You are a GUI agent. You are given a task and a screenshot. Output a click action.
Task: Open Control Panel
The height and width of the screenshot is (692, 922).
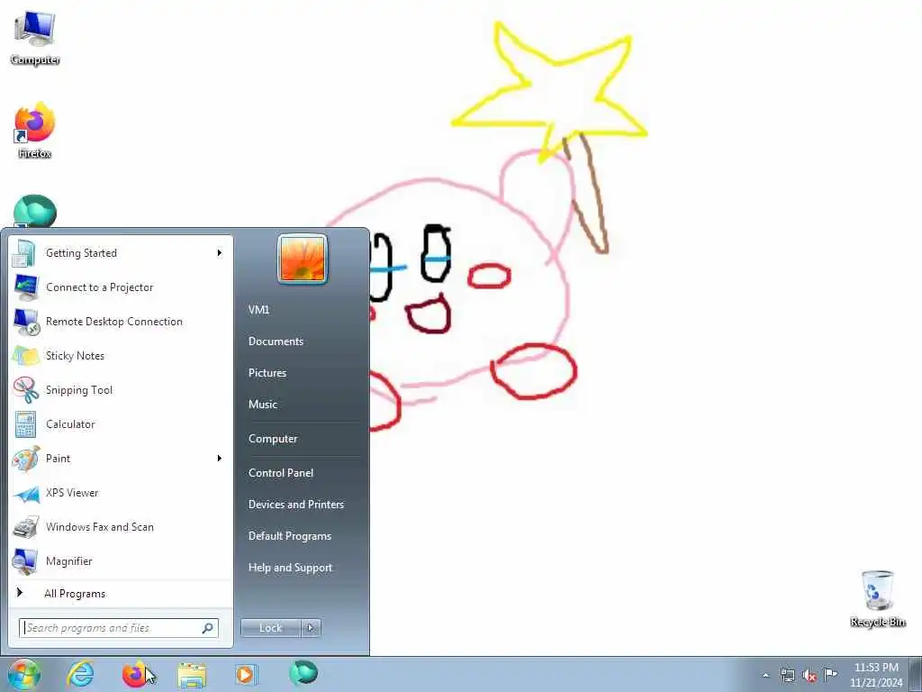pyautogui.click(x=281, y=473)
